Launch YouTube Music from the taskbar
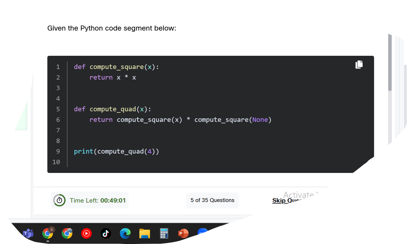 [x=86, y=233]
